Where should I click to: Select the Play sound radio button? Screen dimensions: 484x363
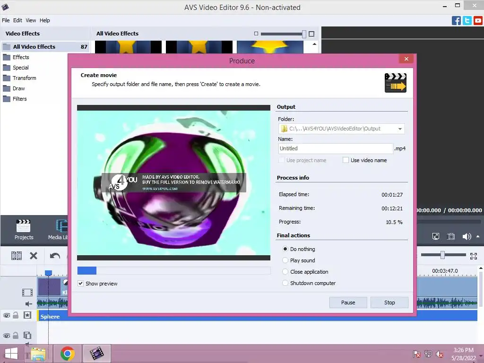[285, 260]
